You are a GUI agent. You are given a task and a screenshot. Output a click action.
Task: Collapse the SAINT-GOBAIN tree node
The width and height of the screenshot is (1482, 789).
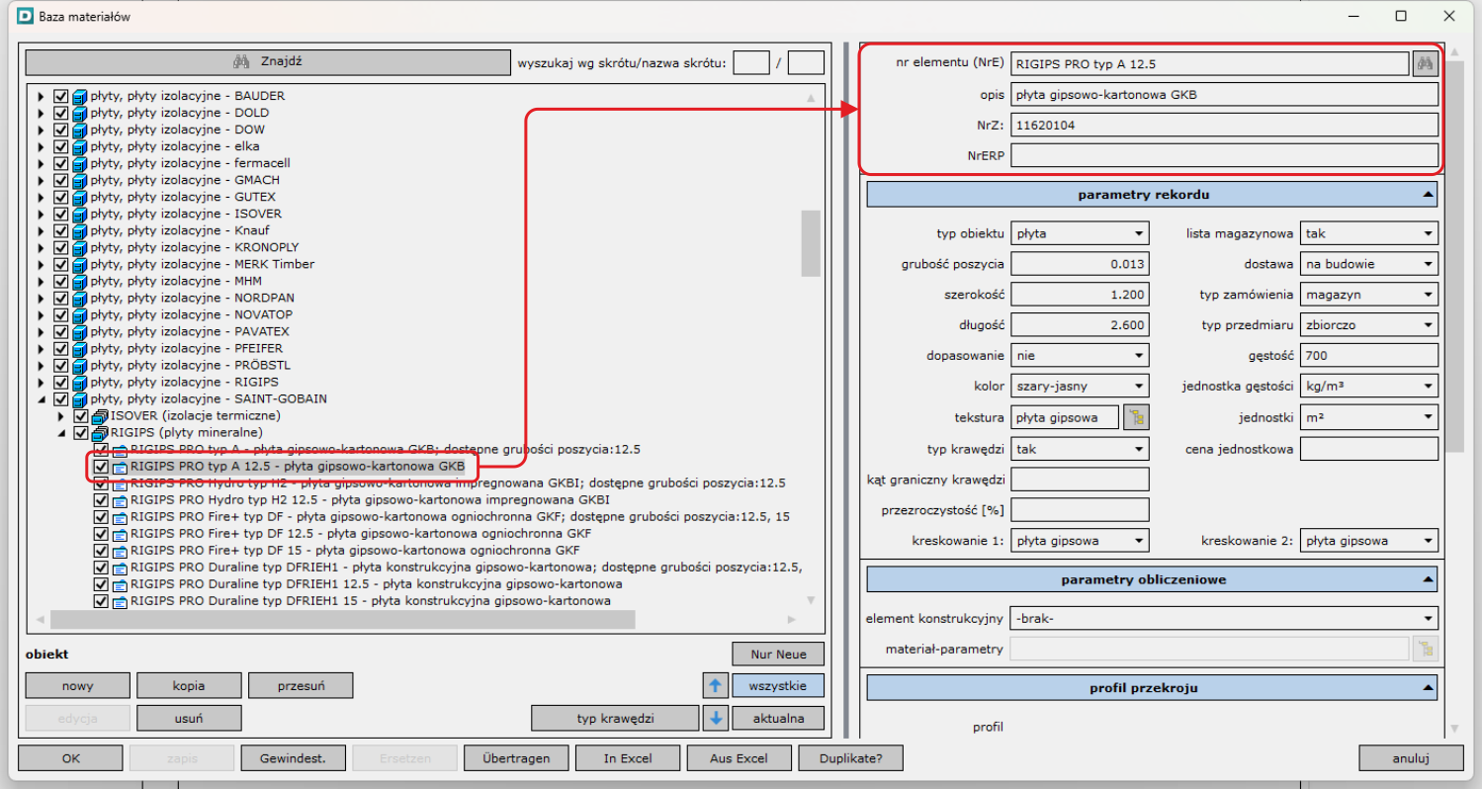tap(41, 399)
